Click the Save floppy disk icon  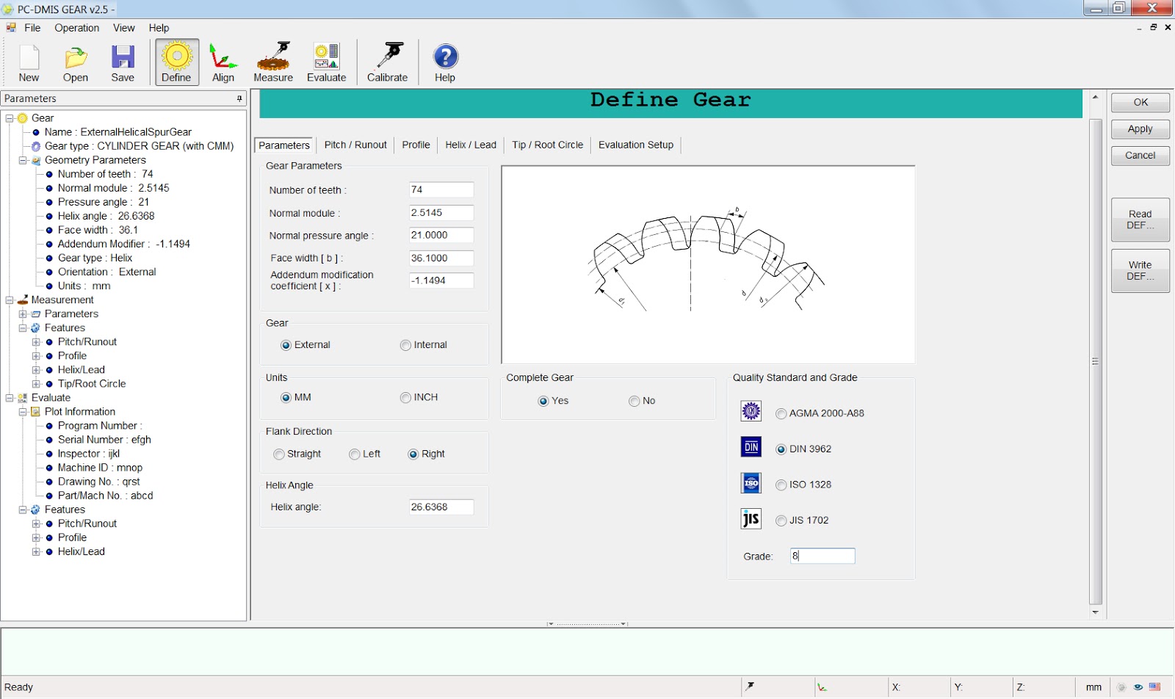[x=123, y=57]
